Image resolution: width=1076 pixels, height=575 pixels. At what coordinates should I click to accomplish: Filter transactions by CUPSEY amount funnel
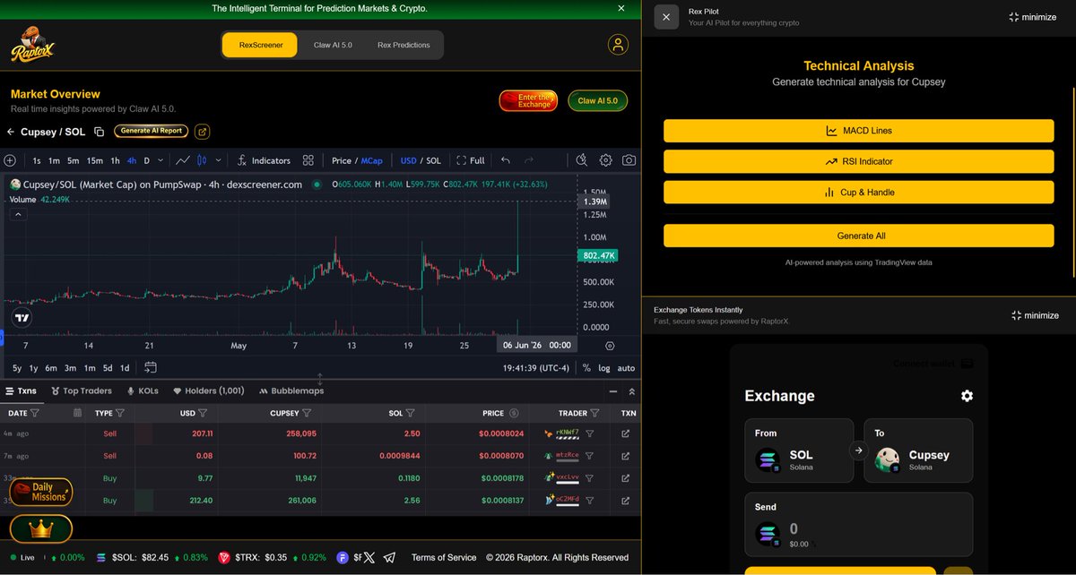(307, 413)
